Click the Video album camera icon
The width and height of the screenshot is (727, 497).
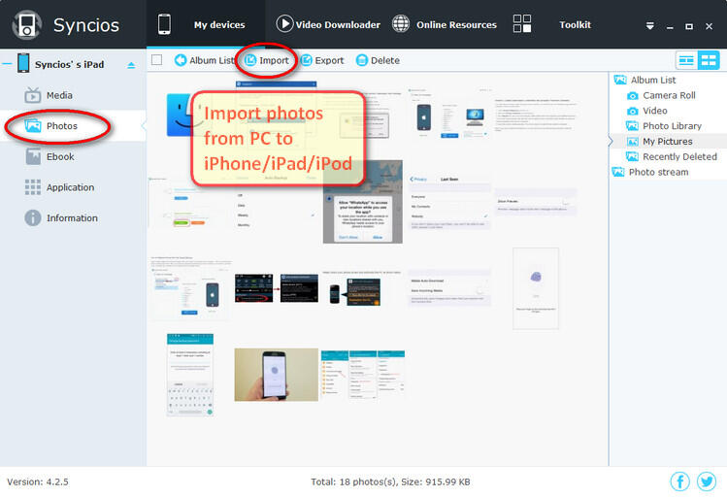pos(633,112)
